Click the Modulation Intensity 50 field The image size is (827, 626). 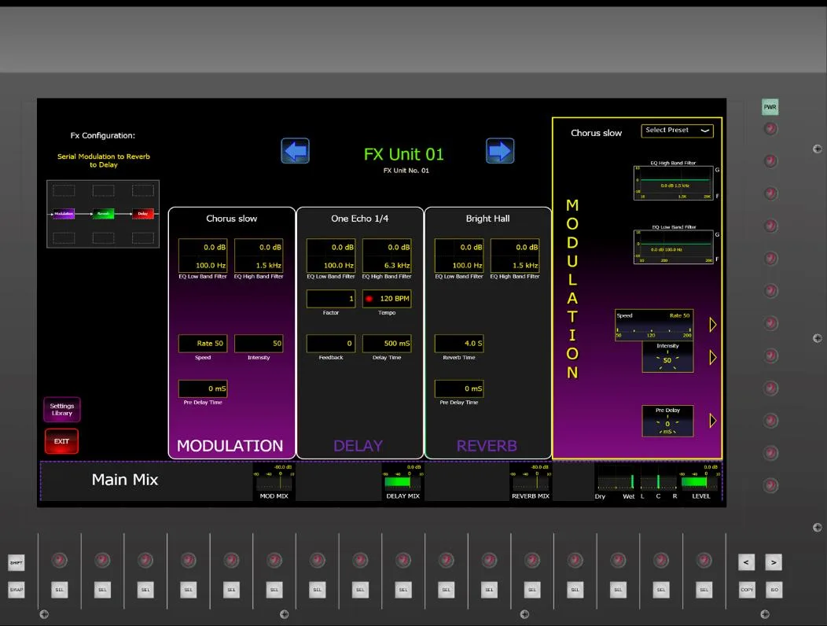tap(259, 344)
